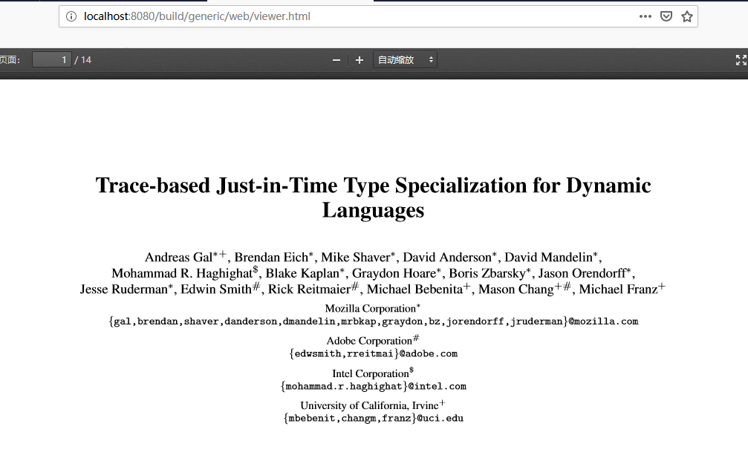
Task: Open the site information icon in the address bar
Action: pyautogui.click(x=71, y=16)
